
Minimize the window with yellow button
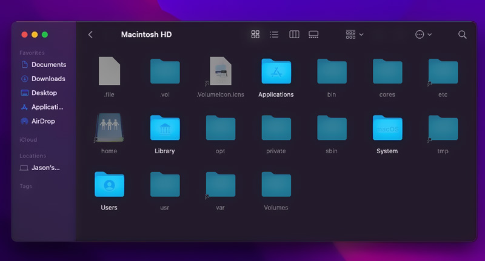coord(35,35)
